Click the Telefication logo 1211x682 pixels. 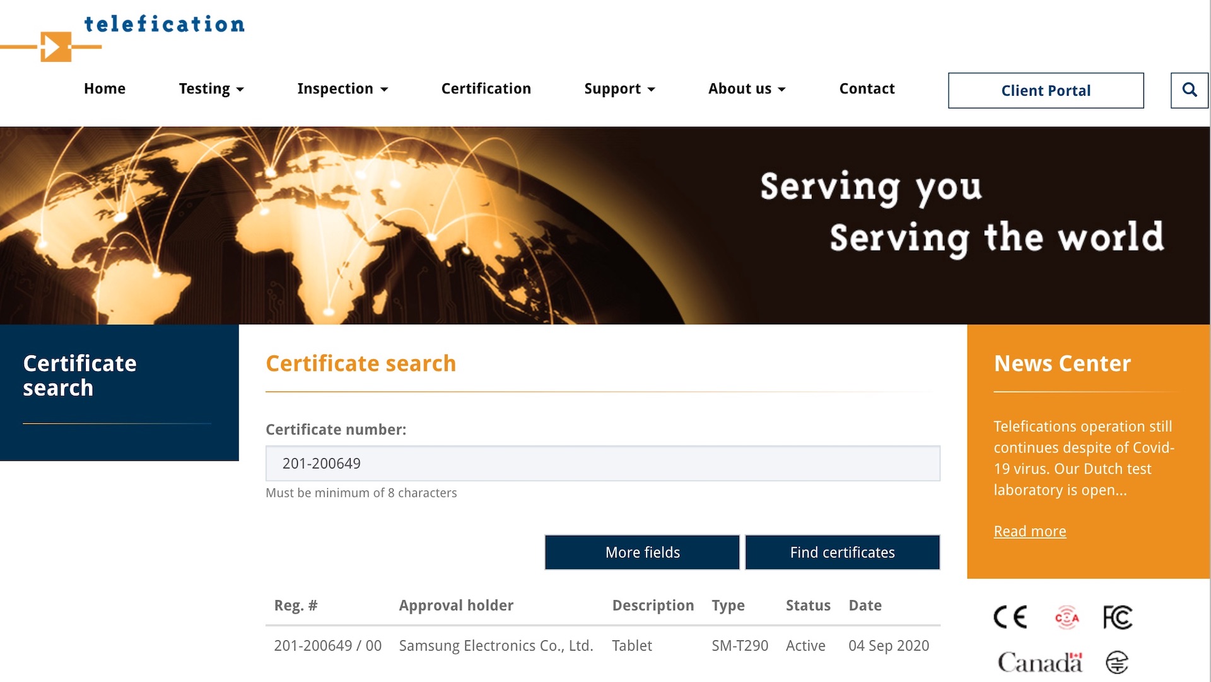122,37
